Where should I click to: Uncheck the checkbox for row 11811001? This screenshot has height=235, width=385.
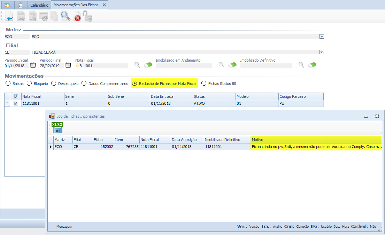coord(16,103)
